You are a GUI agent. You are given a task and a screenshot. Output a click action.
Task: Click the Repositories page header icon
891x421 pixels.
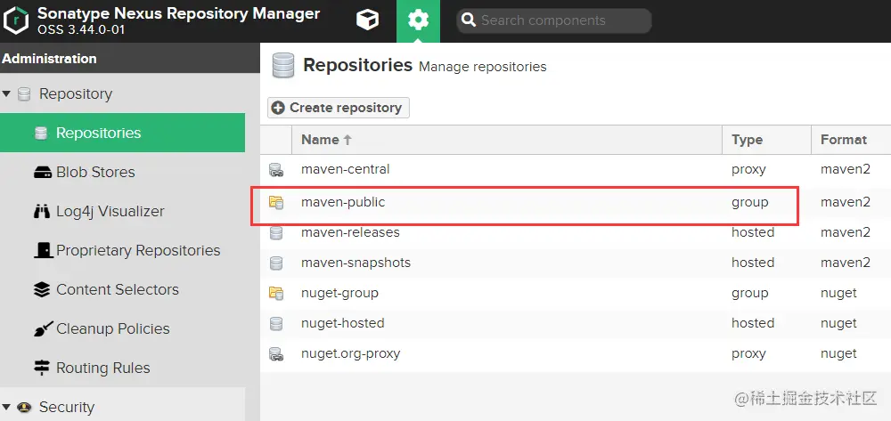click(283, 65)
